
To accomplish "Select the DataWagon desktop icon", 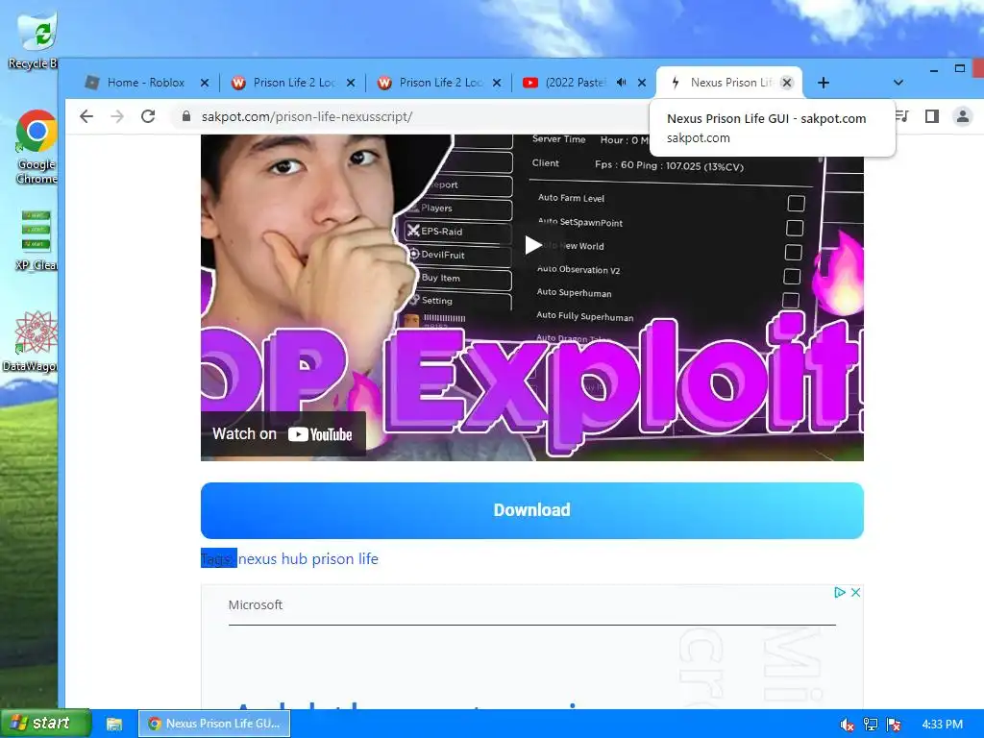I will click(32, 341).
